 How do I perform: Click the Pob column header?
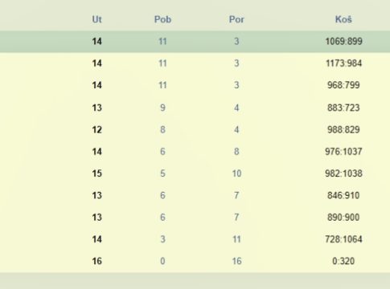(162, 19)
